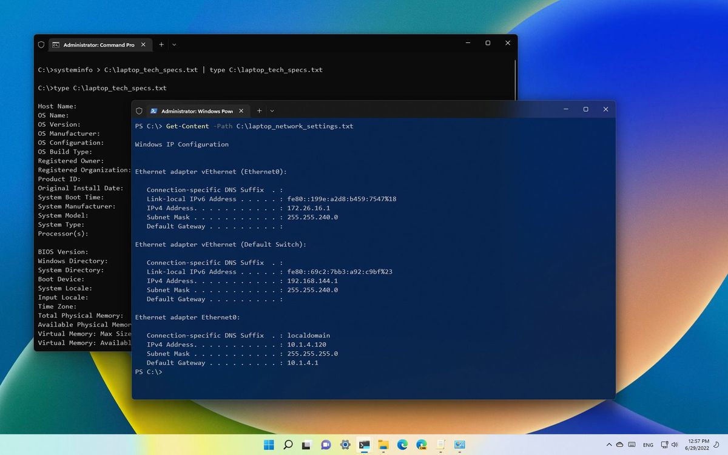Switch input language via the ENG indicator

click(648, 445)
